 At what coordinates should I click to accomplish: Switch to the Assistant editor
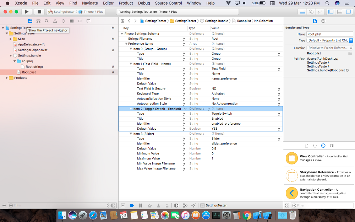[x=311, y=12]
